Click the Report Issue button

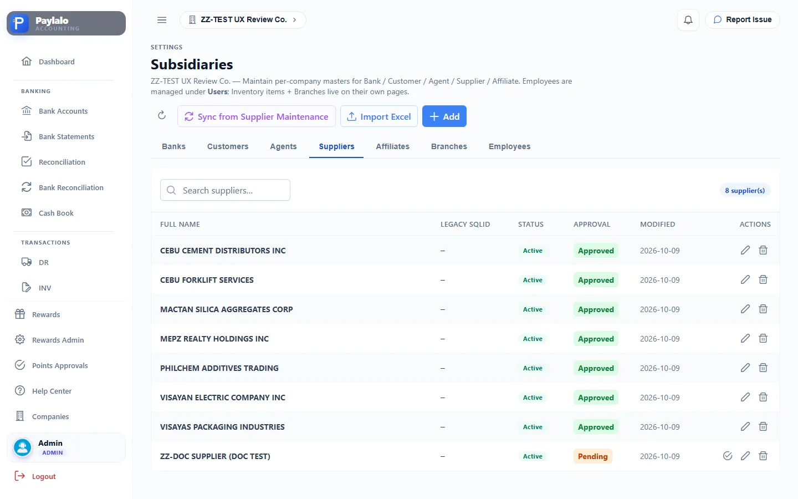(x=743, y=20)
